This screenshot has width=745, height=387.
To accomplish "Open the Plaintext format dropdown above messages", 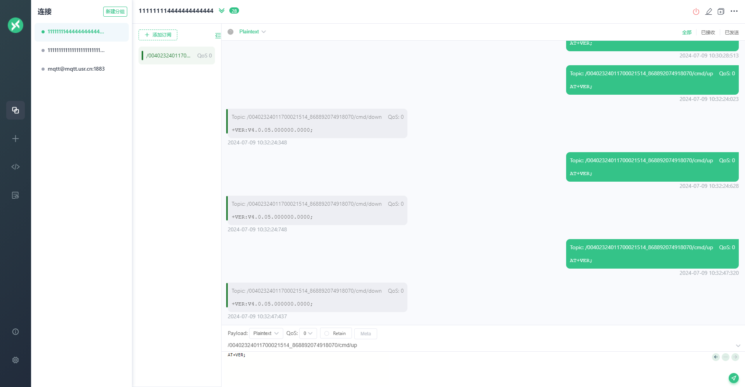I will (x=253, y=32).
